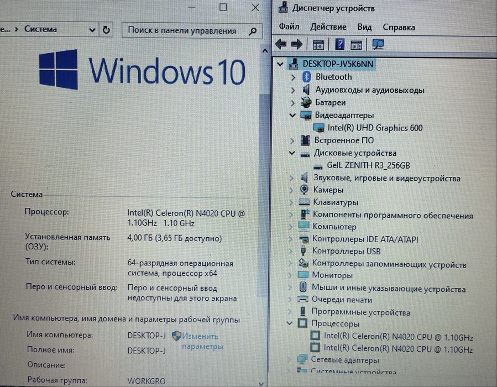
Task: Click the scroll down arrow in System window
Action: [261, 383]
